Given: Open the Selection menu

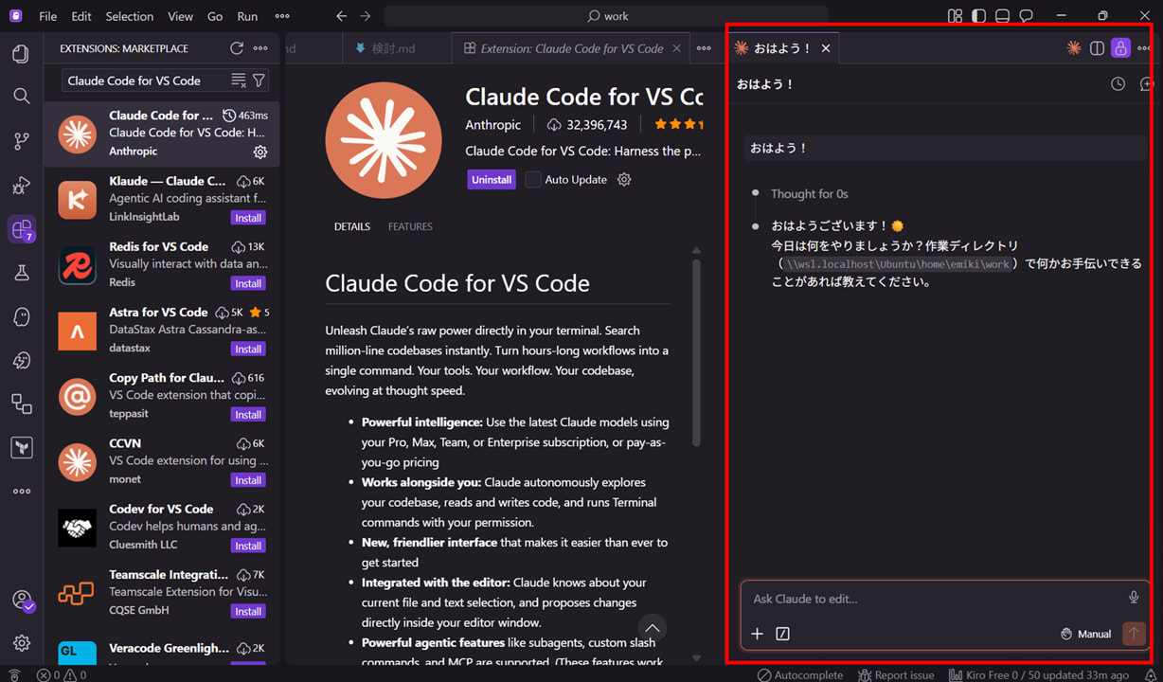Looking at the screenshot, I should (x=130, y=16).
